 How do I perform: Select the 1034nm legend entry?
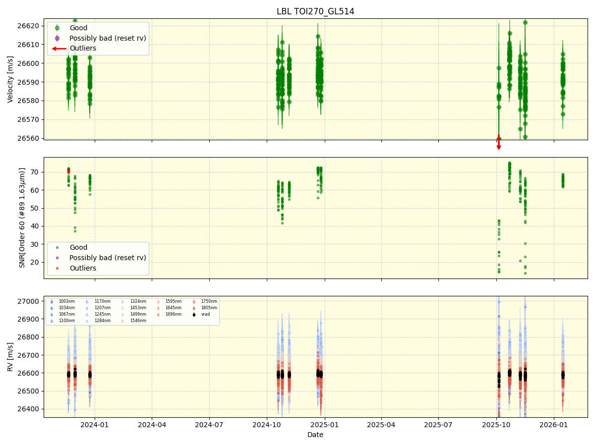click(x=67, y=308)
